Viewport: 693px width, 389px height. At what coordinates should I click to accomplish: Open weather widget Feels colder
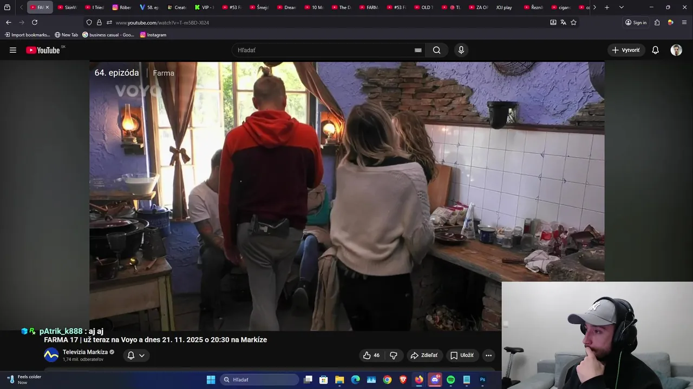click(x=24, y=379)
